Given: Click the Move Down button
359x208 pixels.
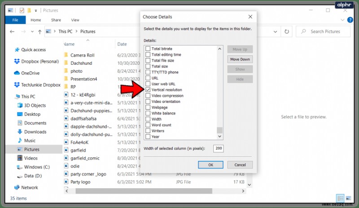Looking at the screenshot, I should (240, 59).
